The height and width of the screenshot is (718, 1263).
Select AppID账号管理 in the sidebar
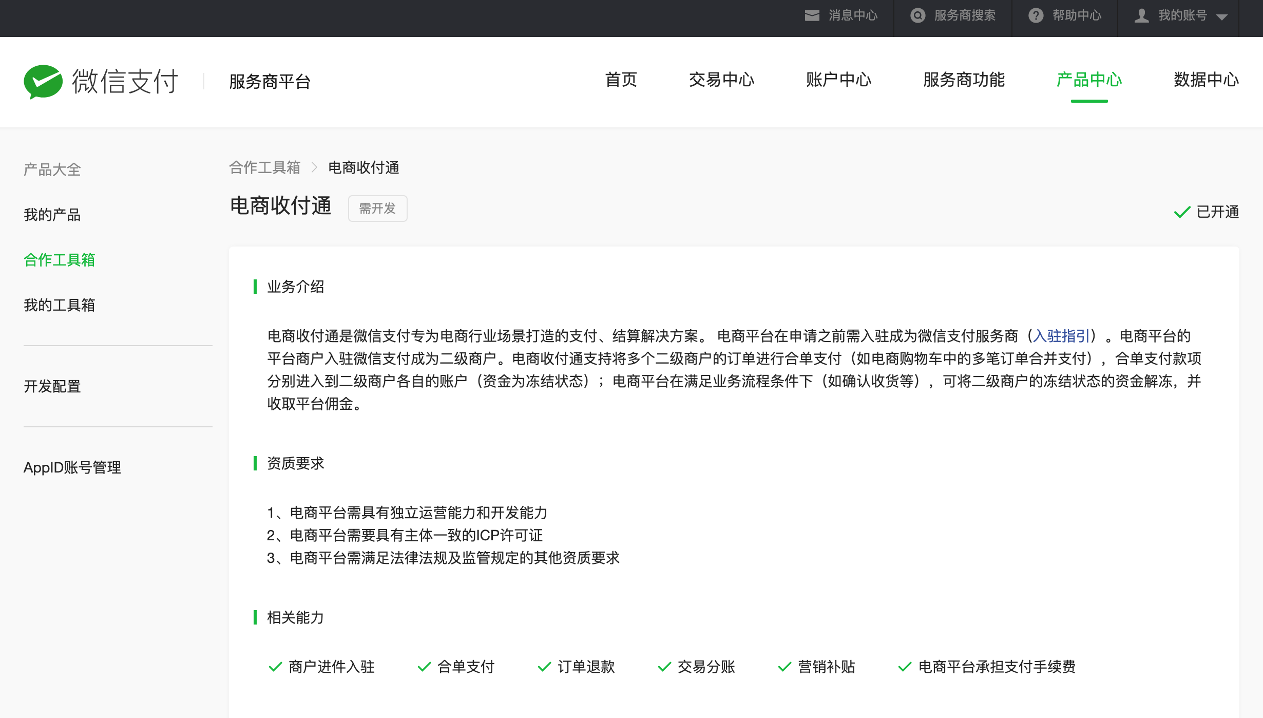coord(72,467)
